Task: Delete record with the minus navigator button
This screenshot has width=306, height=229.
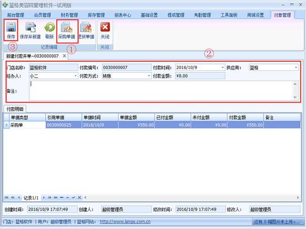Action: (61, 198)
